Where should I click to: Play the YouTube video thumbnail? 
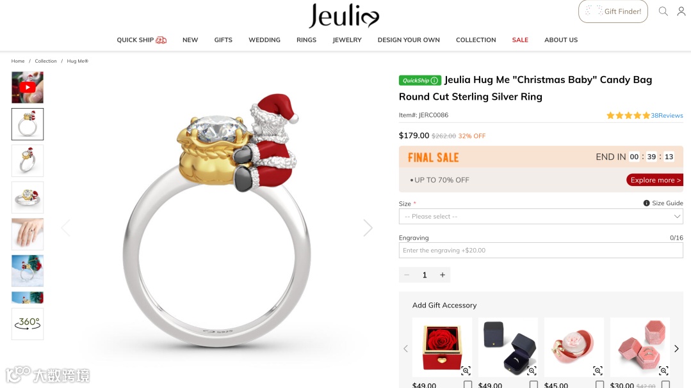pos(28,87)
